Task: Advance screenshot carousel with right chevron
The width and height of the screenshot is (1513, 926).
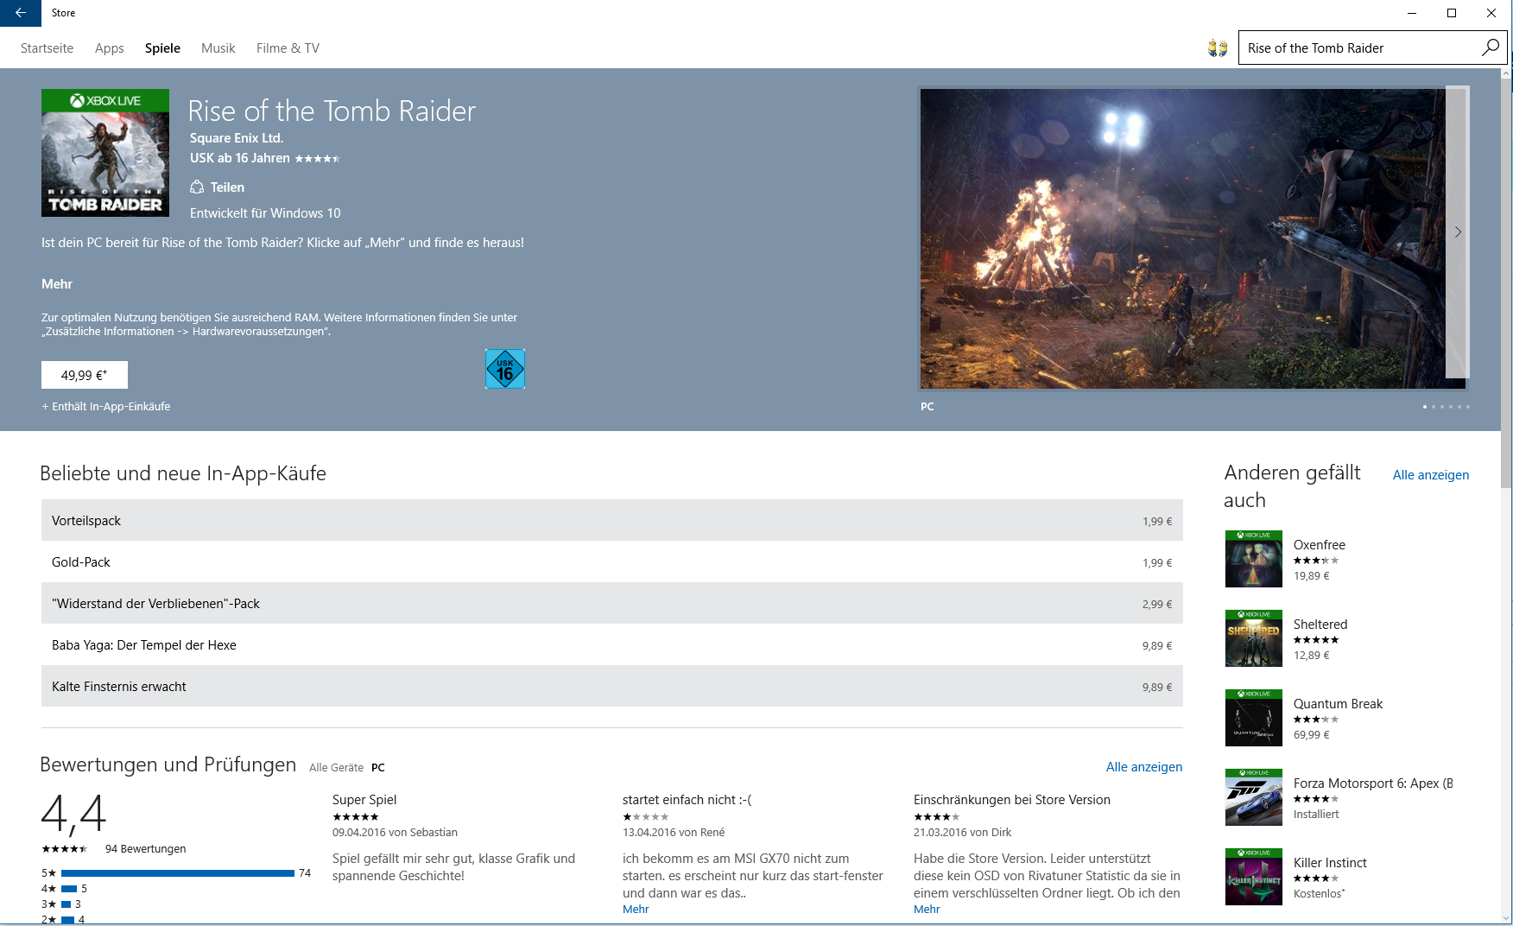Action: click(1458, 231)
